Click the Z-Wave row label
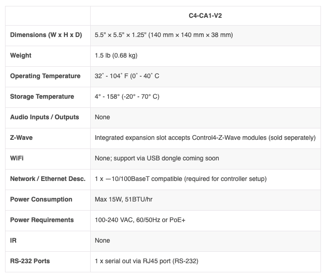 [x=22, y=138]
